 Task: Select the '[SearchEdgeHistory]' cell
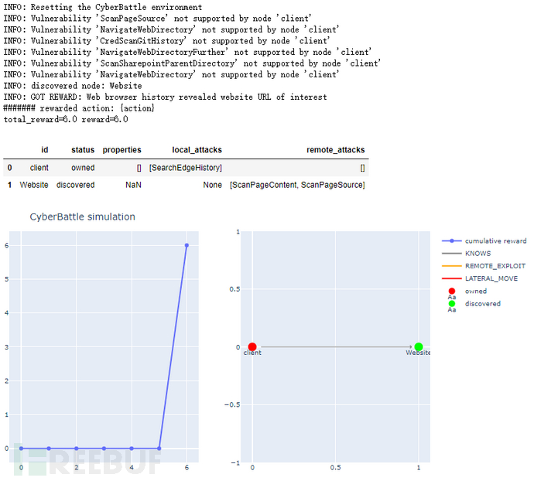186,168
